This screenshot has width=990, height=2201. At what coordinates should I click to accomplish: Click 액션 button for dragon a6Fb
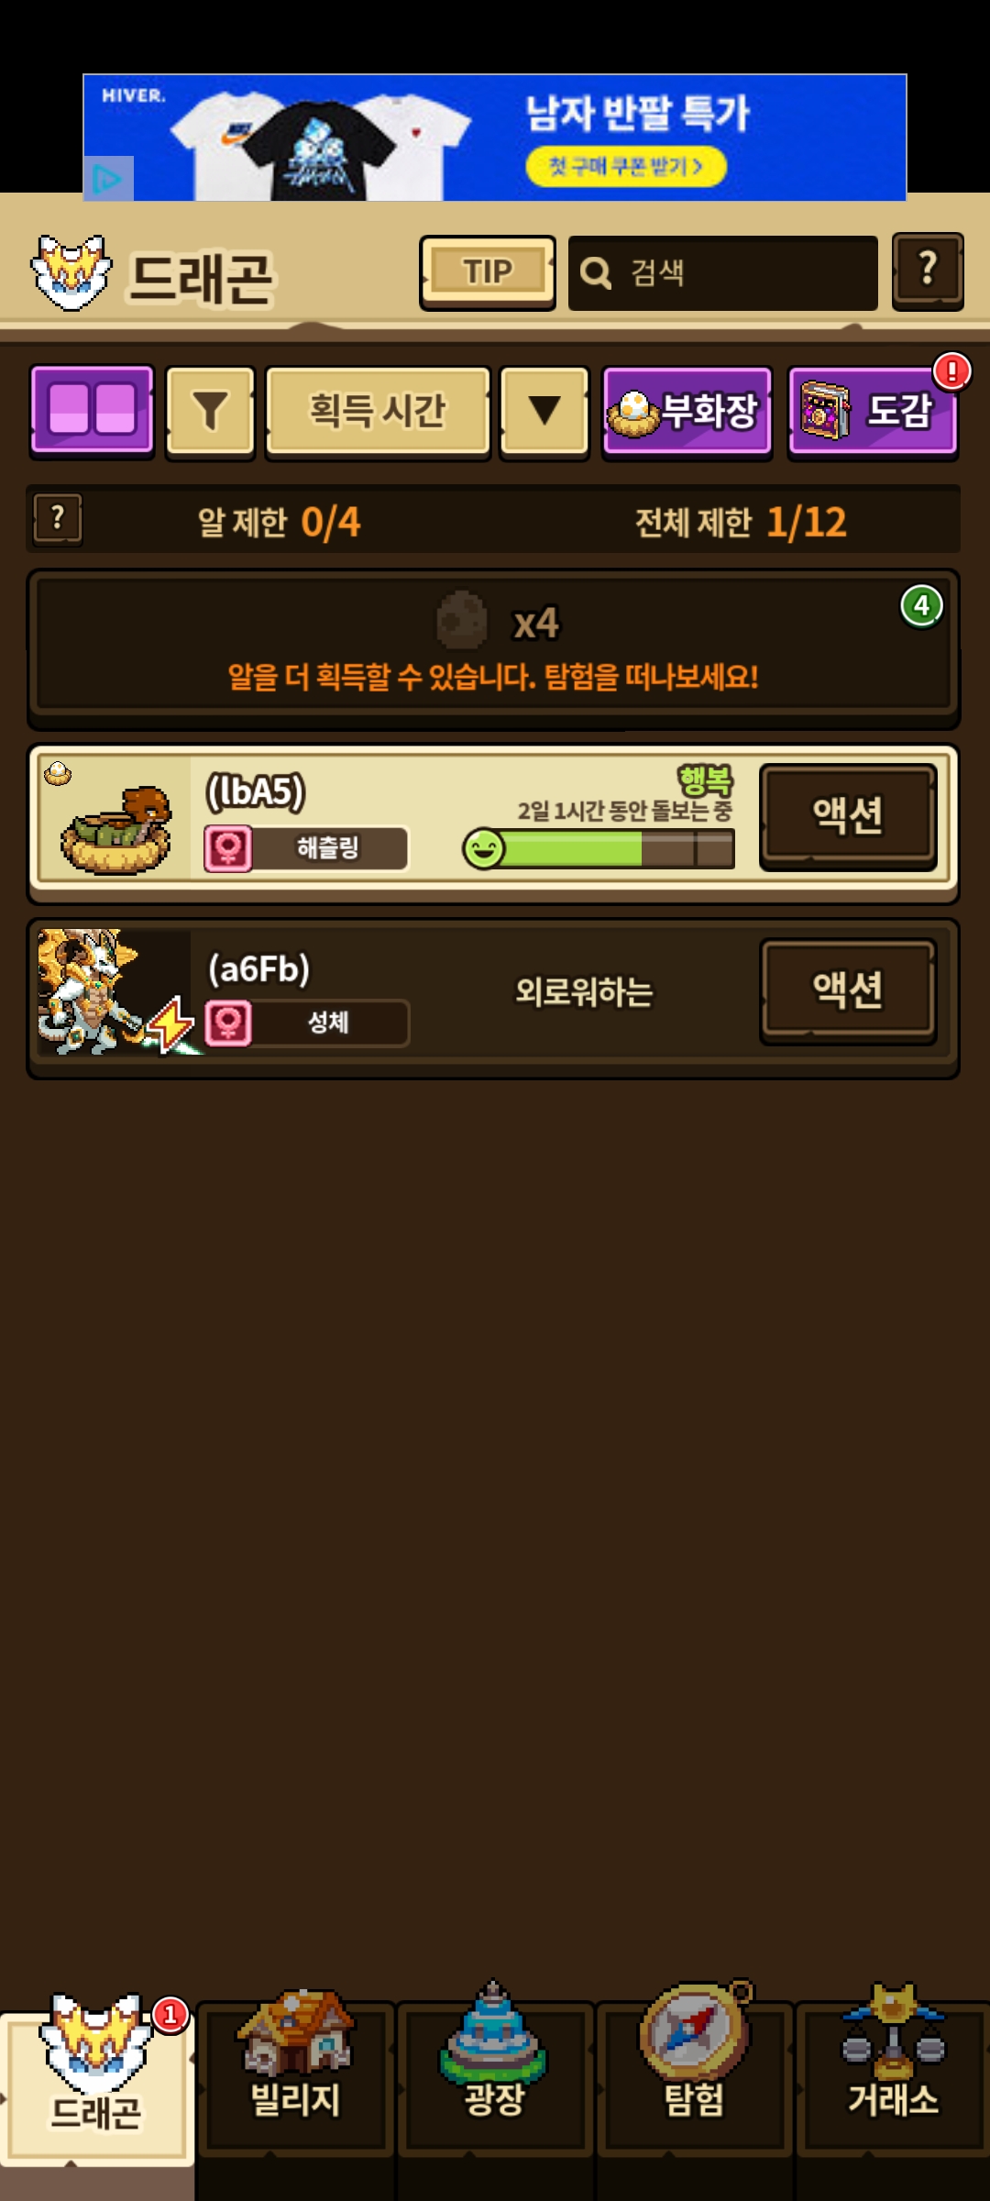[x=848, y=990]
